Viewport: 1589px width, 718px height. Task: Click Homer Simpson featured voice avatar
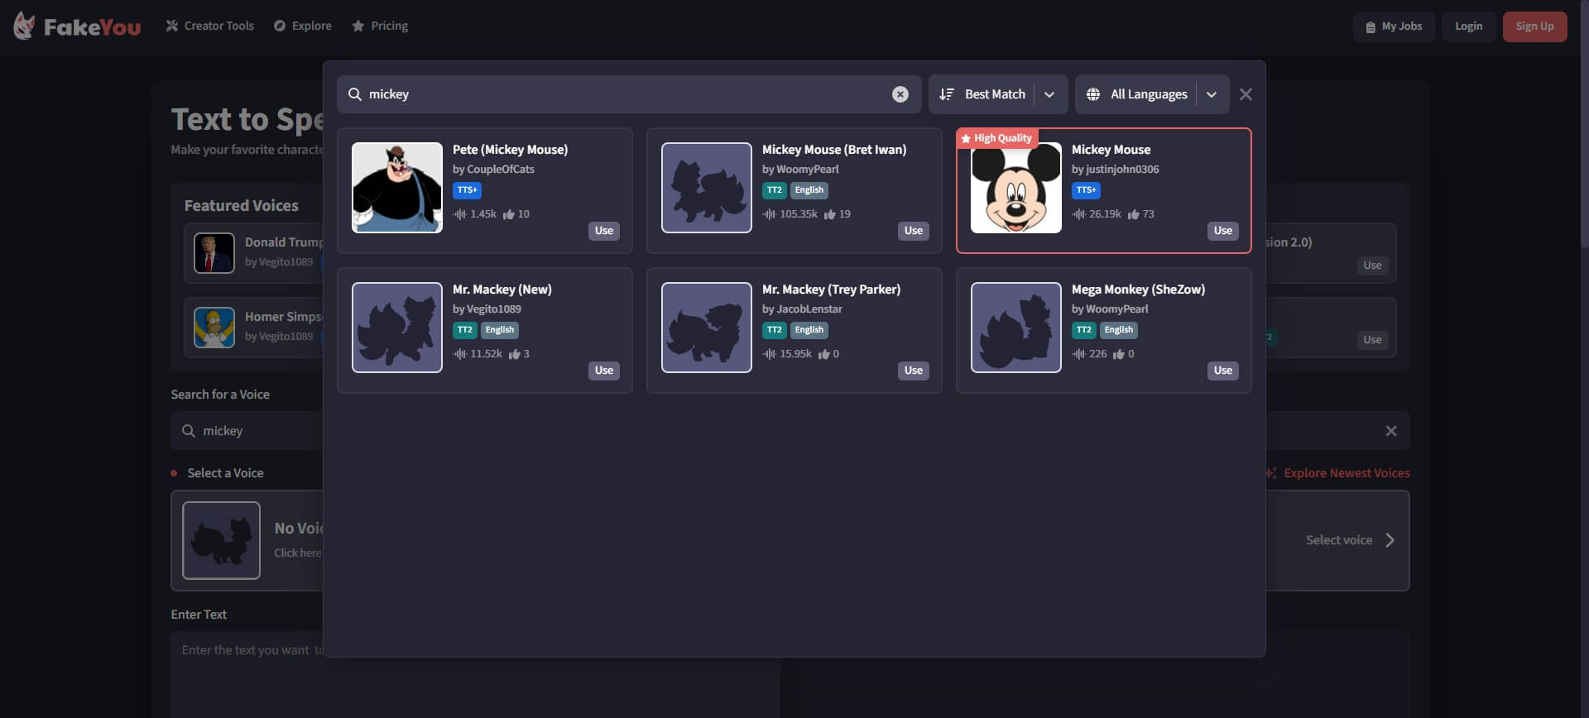pyautogui.click(x=214, y=328)
